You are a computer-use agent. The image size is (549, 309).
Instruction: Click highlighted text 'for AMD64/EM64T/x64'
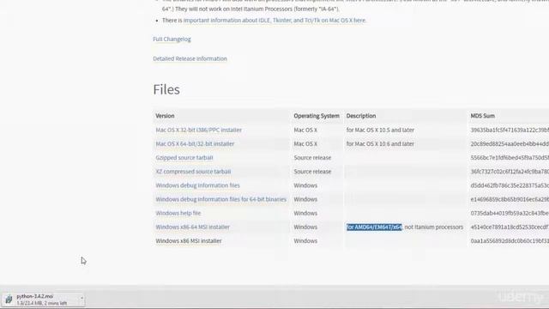tap(374, 227)
